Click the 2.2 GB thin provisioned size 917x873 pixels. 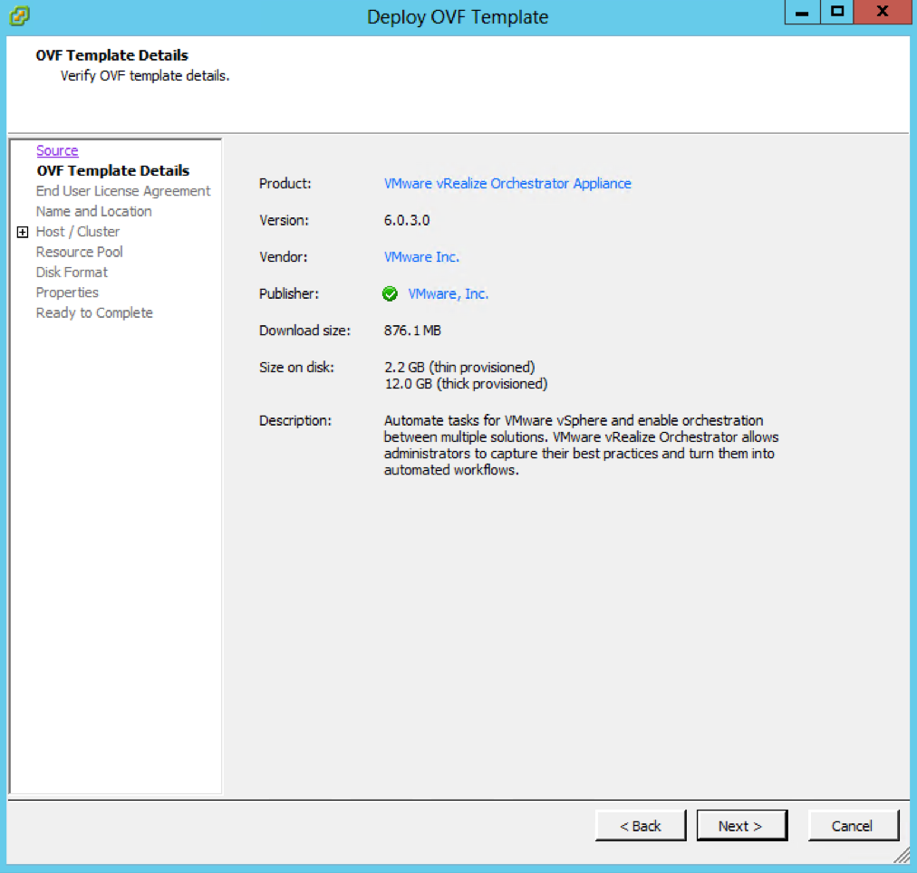click(459, 368)
